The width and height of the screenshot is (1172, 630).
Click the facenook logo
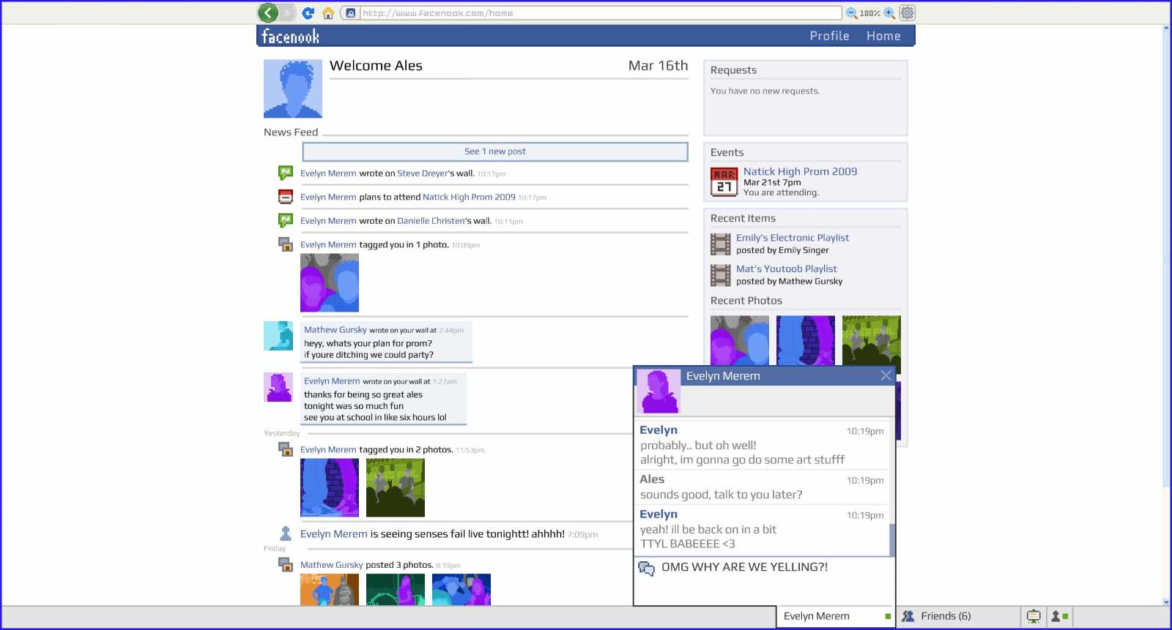point(290,36)
